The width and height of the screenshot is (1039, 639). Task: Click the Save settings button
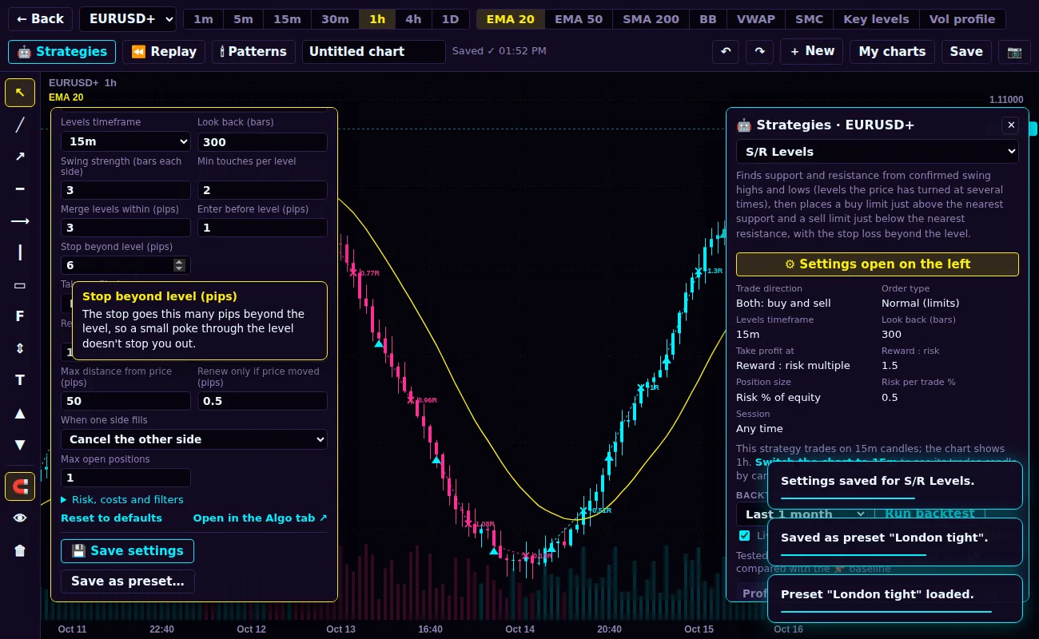point(127,551)
